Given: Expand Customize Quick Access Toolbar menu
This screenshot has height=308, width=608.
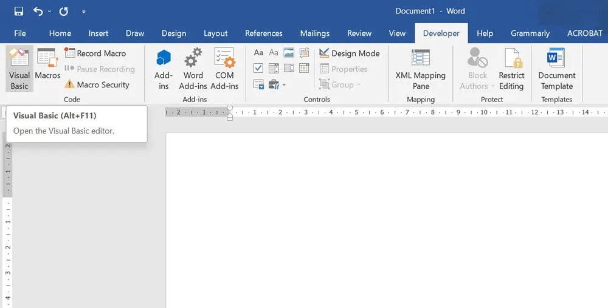Looking at the screenshot, I should click(x=83, y=11).
